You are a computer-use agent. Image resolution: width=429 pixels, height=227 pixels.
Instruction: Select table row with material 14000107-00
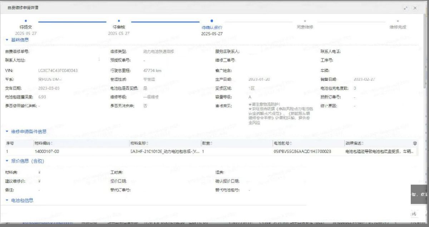click(47, 151)
